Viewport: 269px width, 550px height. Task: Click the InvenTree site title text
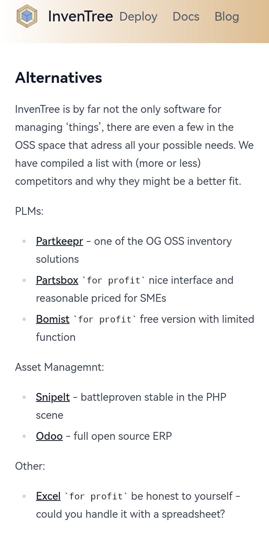pyautogui.click(x=80, y=16)
